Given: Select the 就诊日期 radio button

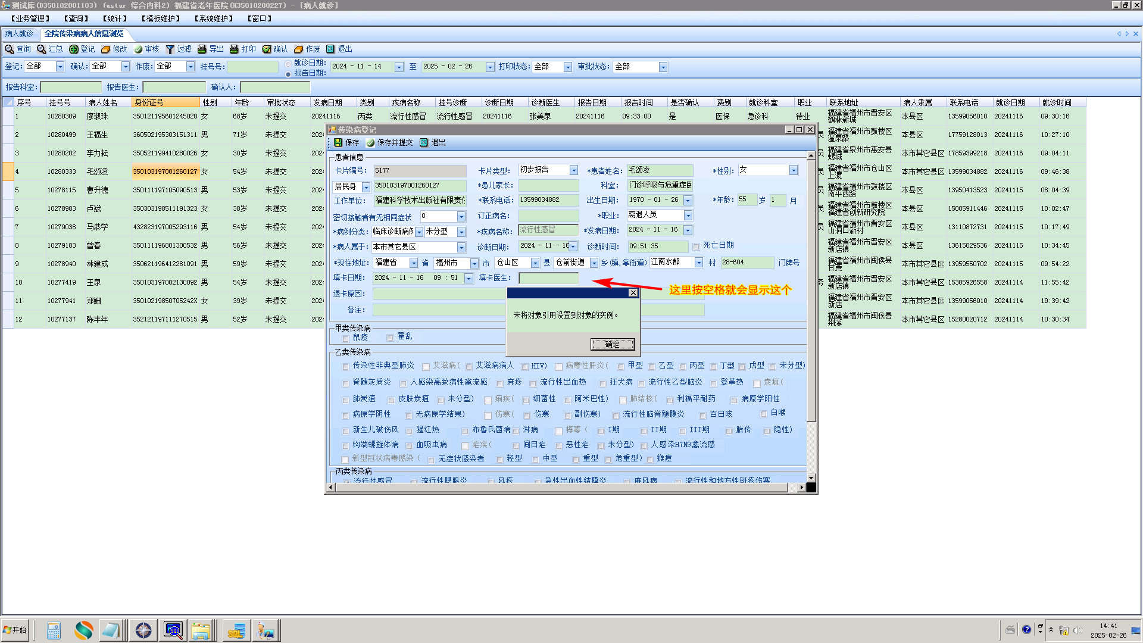Looking at the screenshot, I should click(x=288, y=64).
